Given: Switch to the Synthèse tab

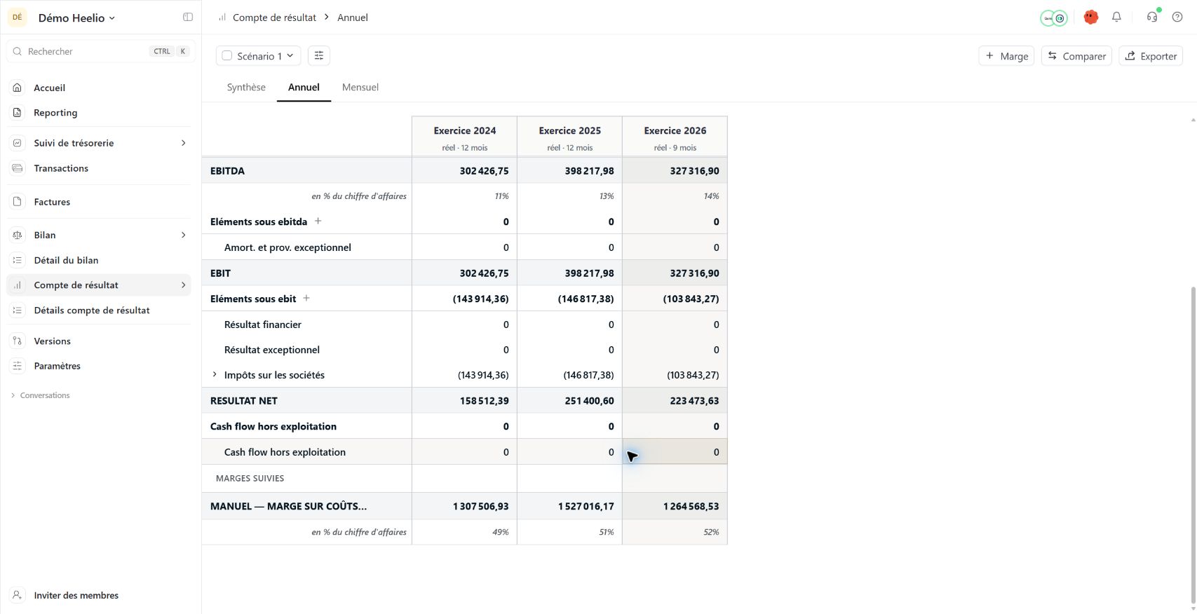Looking at the screenshot, I should (x=246, y=88).
